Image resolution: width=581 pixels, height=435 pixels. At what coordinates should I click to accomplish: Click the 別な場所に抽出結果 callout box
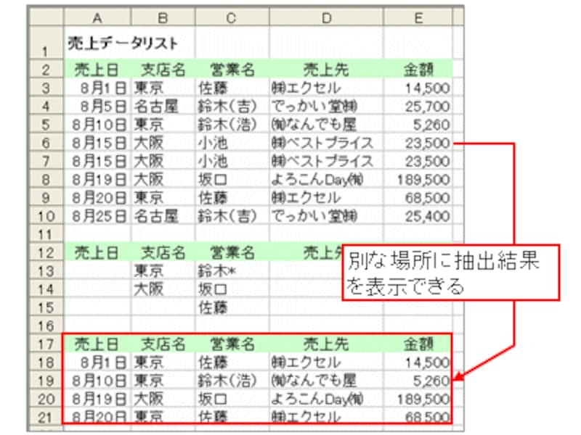click(x=450, y=273)
